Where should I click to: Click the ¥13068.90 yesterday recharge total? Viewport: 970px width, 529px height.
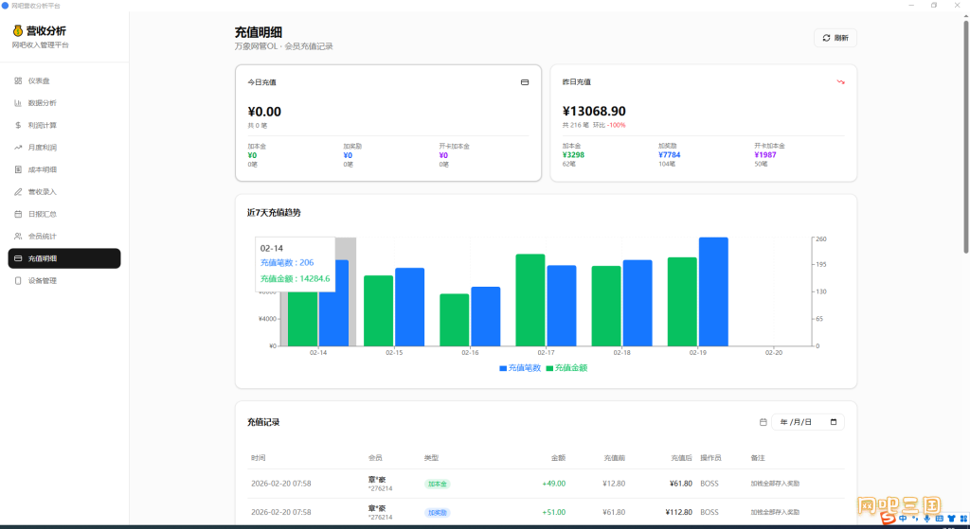click(594, 112)
